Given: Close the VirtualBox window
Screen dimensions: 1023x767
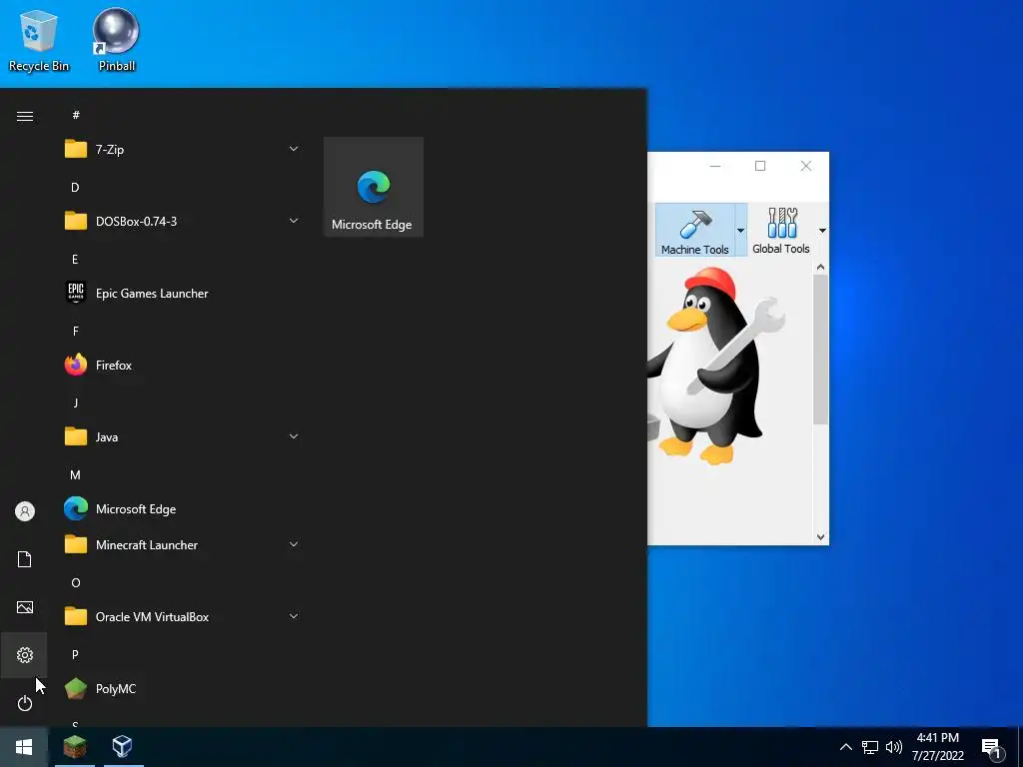Looking at the screenshot, I should 806,166.
